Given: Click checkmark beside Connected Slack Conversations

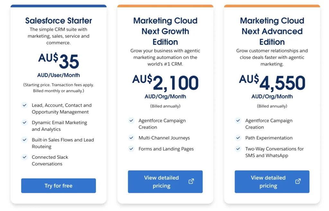Looking at the screenshot, I should point(24,157).
